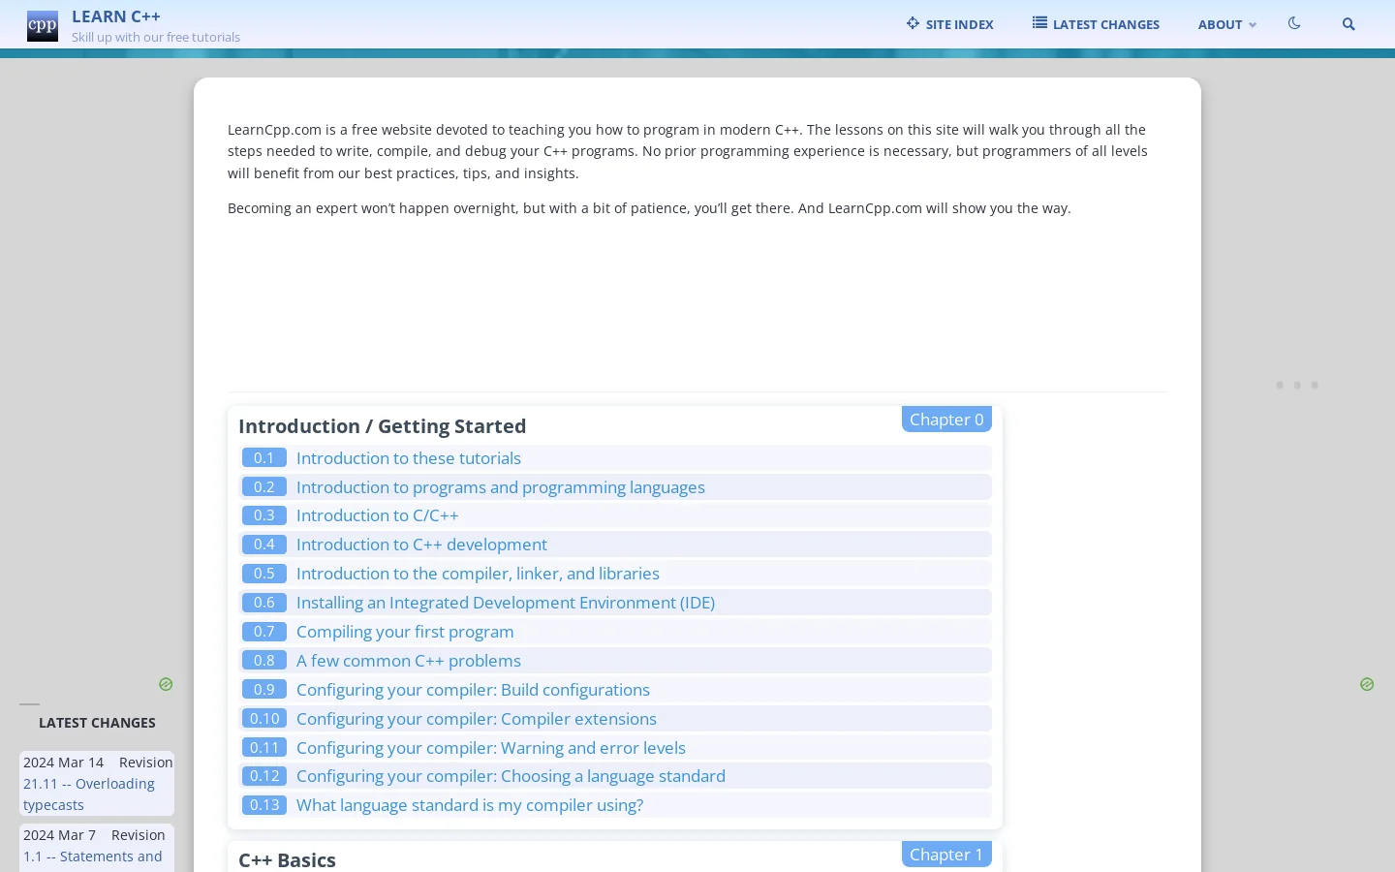This screenshot has width=1395, height=872.
Task: Click the 0.6 lesson number badge
Action: 264,602
